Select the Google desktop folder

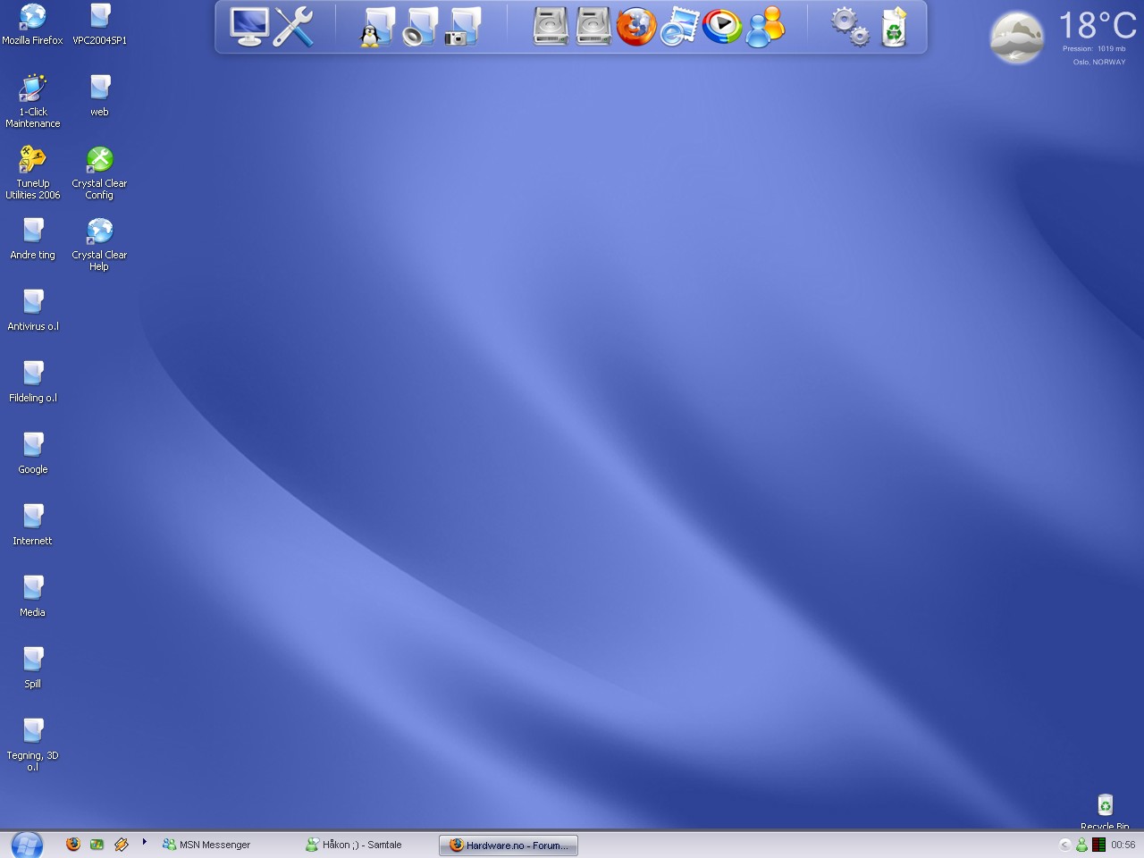point(33,453)
